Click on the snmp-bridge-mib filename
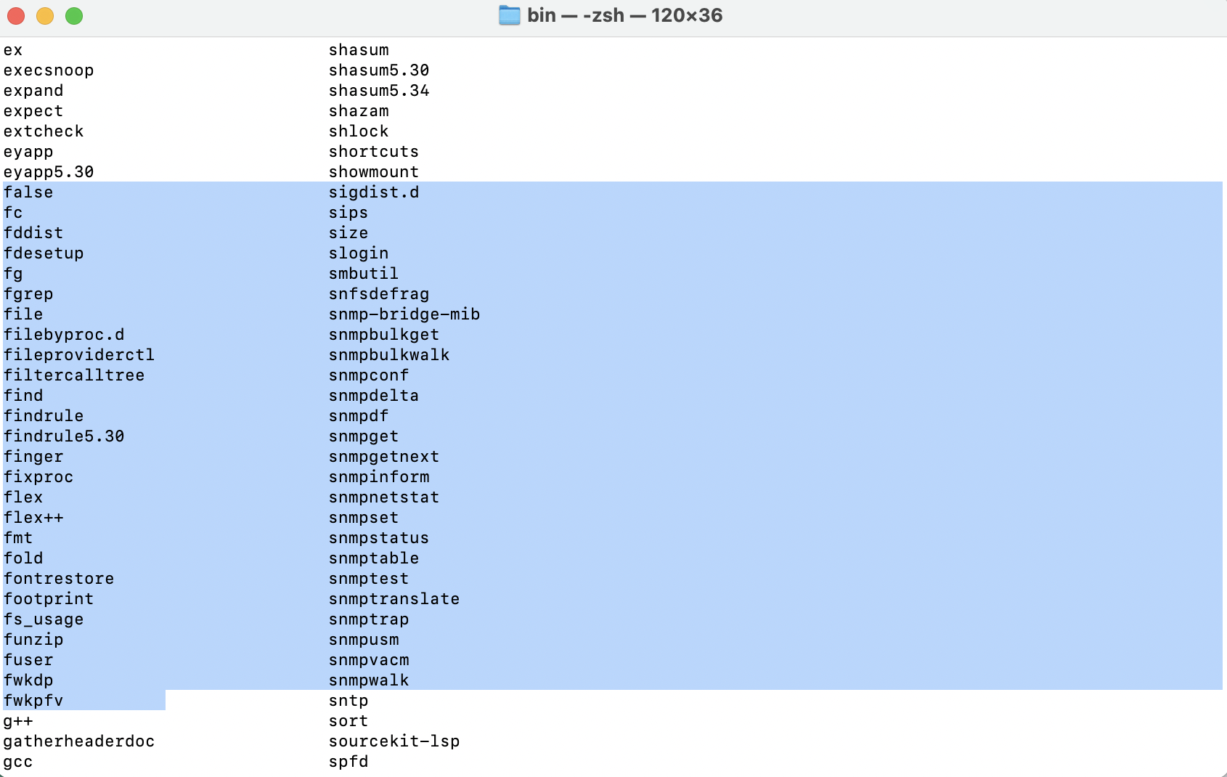The height and width of the screenshot is (777, 1227). (404, 314)
